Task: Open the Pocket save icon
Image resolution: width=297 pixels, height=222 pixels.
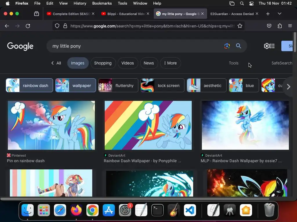Action: (x=269, y=26)
